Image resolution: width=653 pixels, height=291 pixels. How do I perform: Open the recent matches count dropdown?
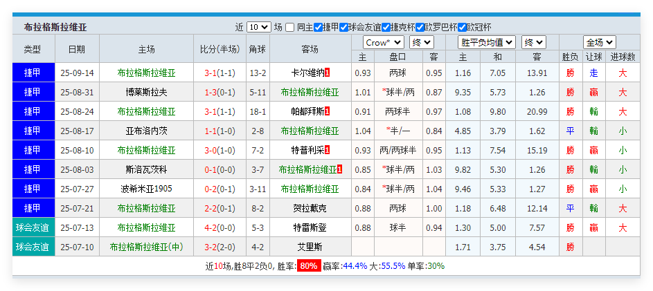258,27
